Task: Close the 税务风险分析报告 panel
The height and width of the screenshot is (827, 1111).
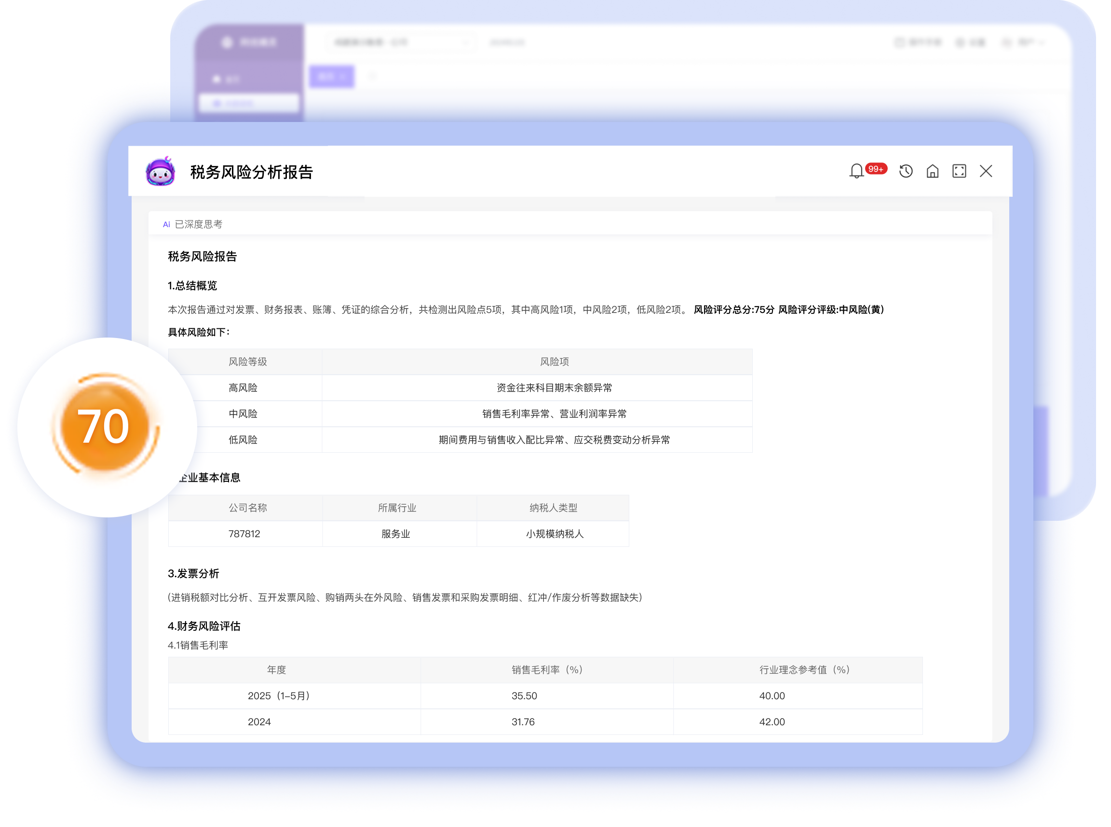Action: coord(986,171)
